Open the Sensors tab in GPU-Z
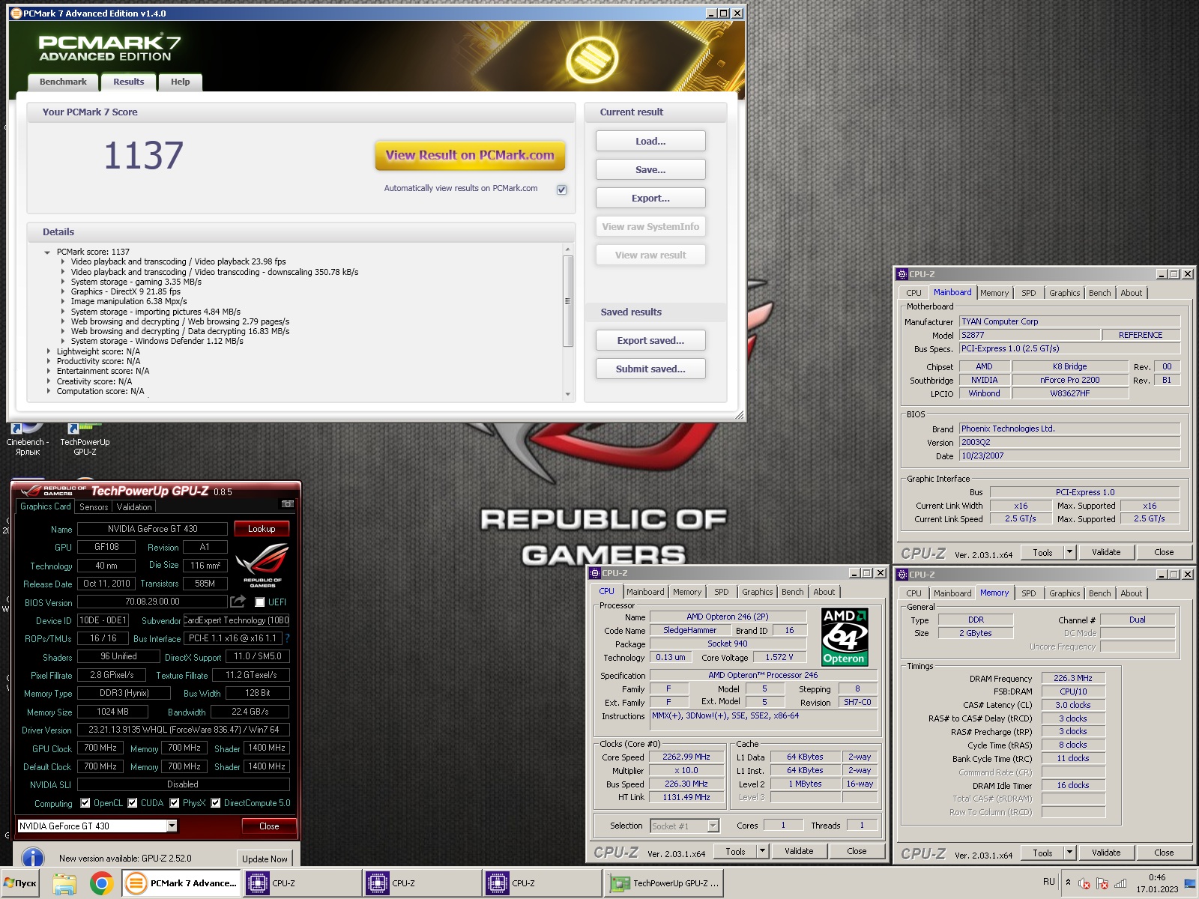1199x899 pixels. pyautogui.click(x=94, y=507)
